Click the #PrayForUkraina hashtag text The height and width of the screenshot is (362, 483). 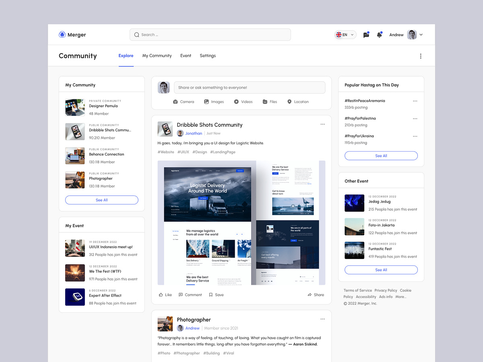(x=359, y=136)
